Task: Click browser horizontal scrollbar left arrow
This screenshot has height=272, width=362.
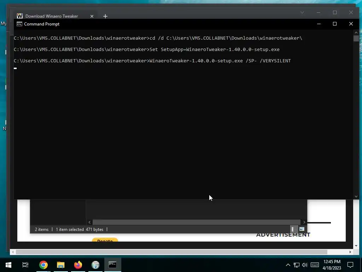Action: click(13, 252)
